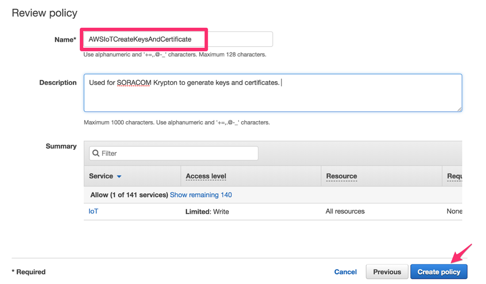Click the None request condition cell
486x284 pixels.
[454, 211]
